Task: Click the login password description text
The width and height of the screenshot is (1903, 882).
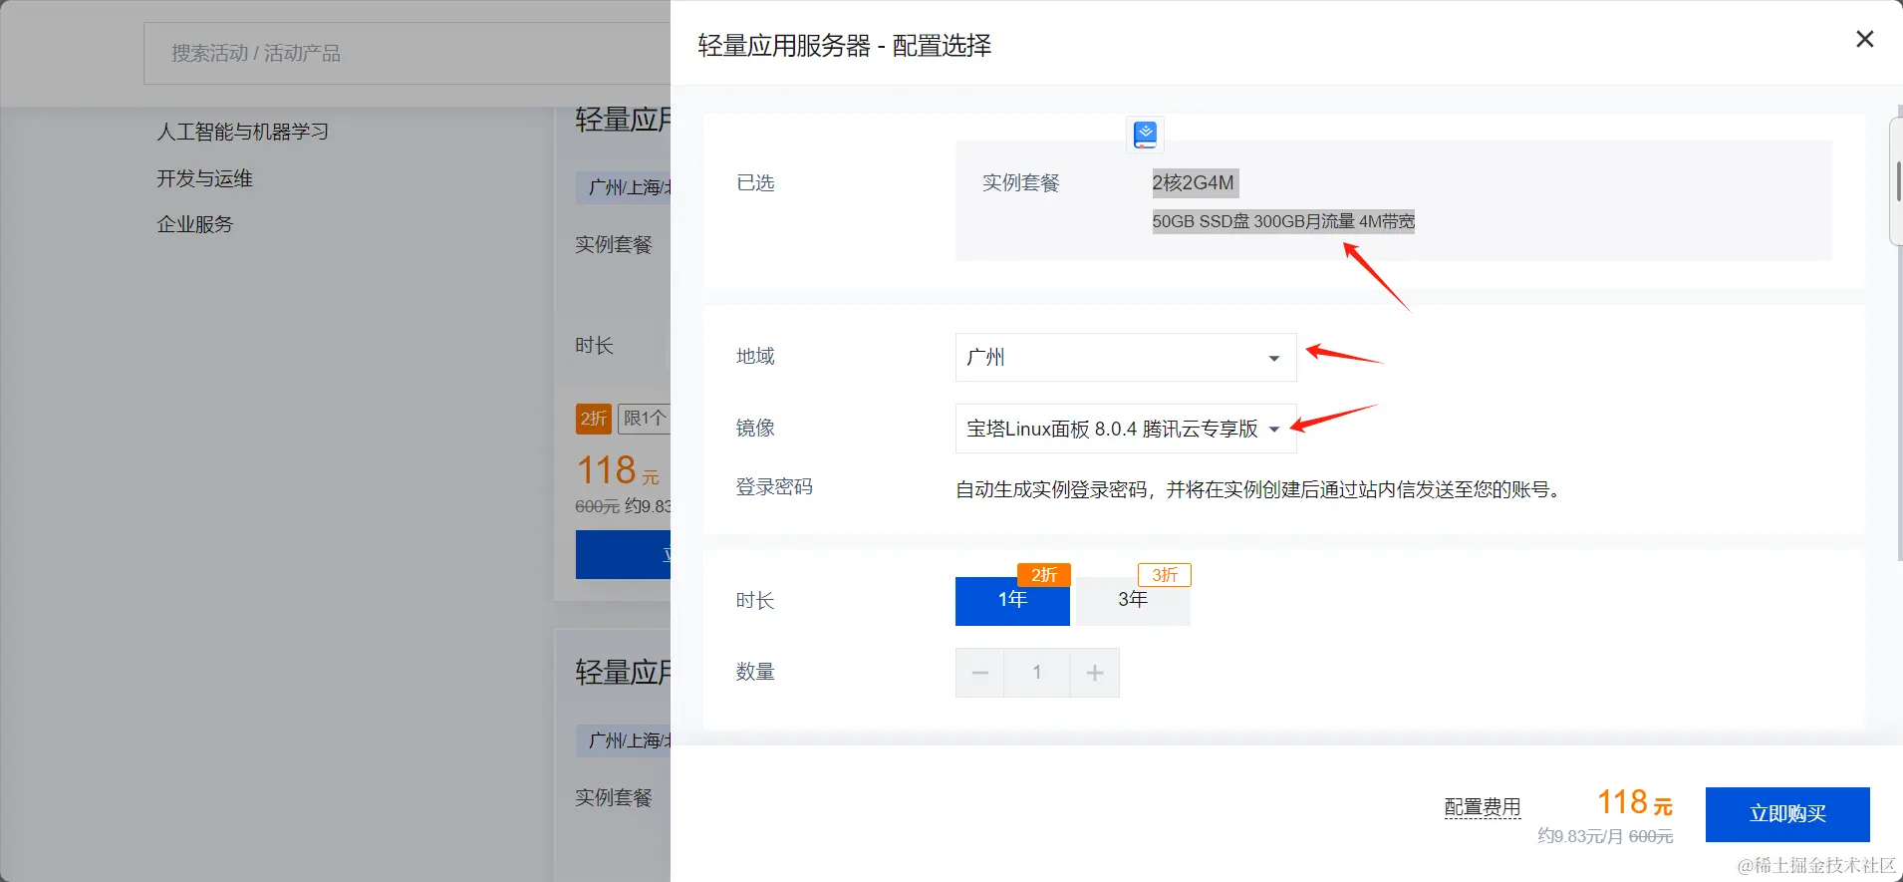Action: [1258, 489]
